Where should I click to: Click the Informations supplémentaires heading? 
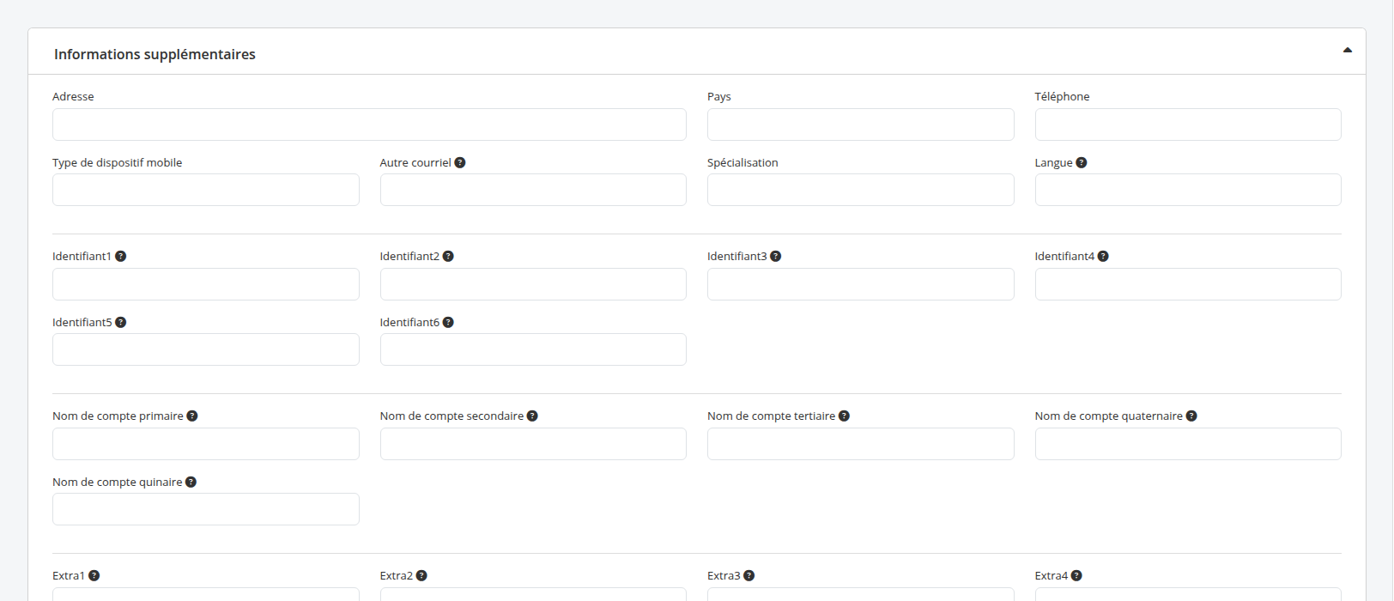pos(155,54)
